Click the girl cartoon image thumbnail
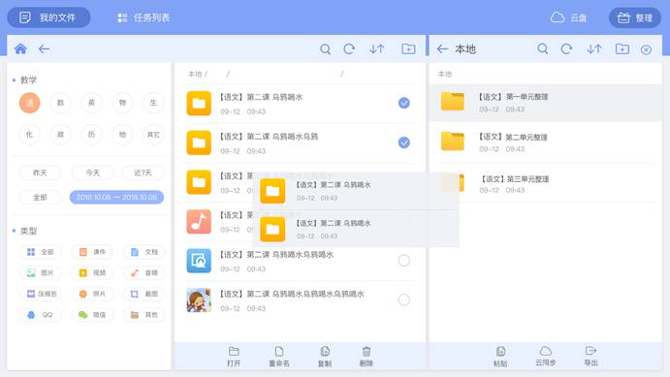 tap(199, 300)
